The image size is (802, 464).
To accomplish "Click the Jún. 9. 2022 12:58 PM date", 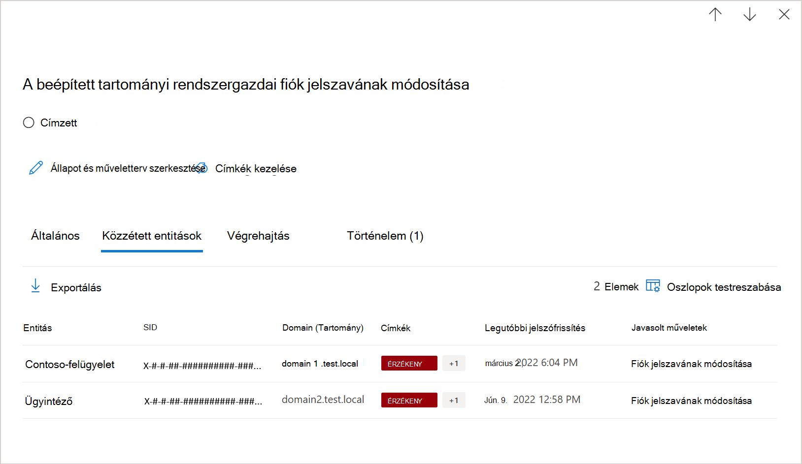I will pyautogui.click(x=532, y=400).
